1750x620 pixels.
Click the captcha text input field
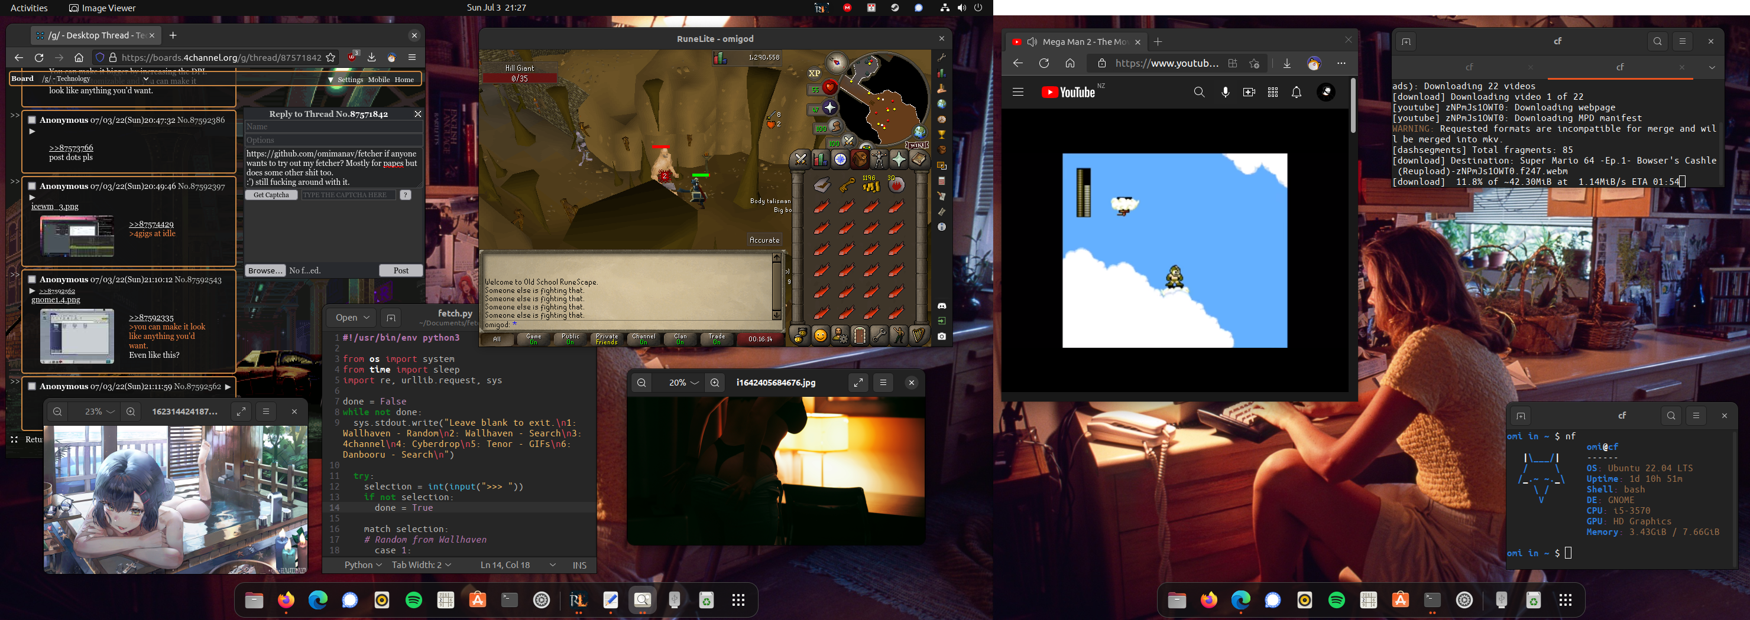point(348,195)
